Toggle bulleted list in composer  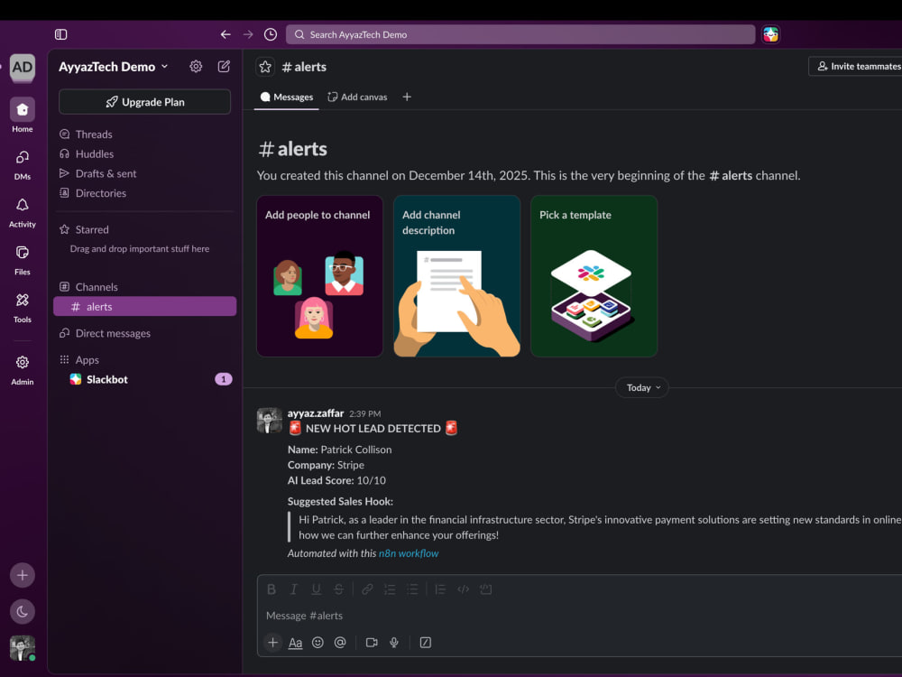point(412,589)
